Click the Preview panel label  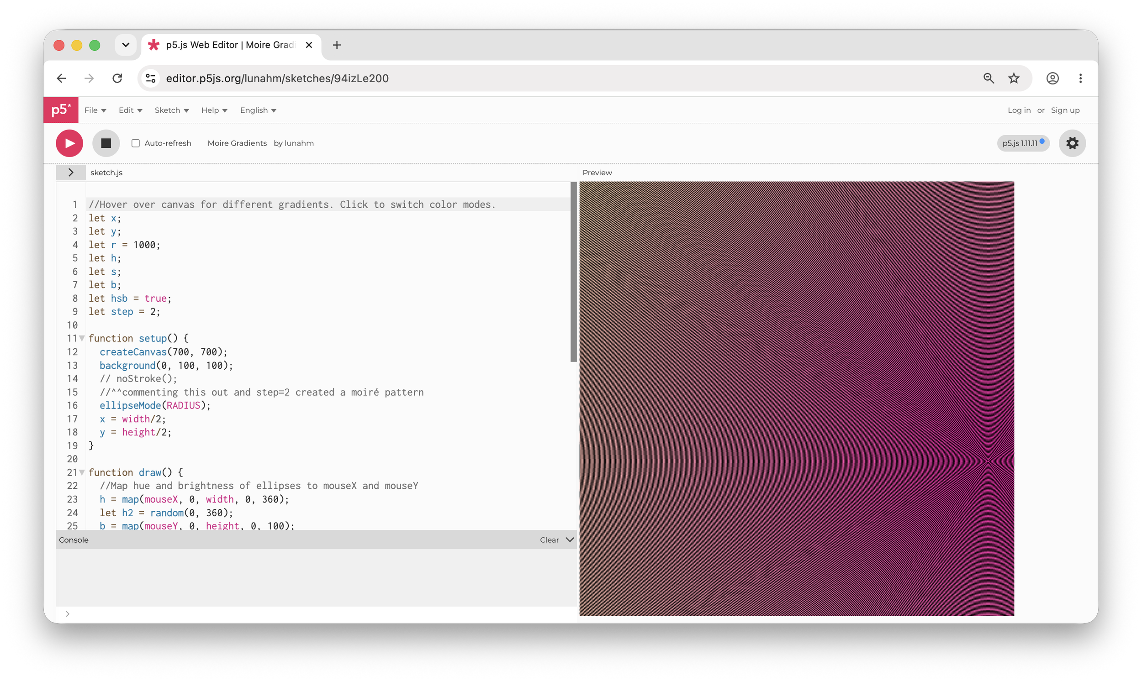coord(597,173)
